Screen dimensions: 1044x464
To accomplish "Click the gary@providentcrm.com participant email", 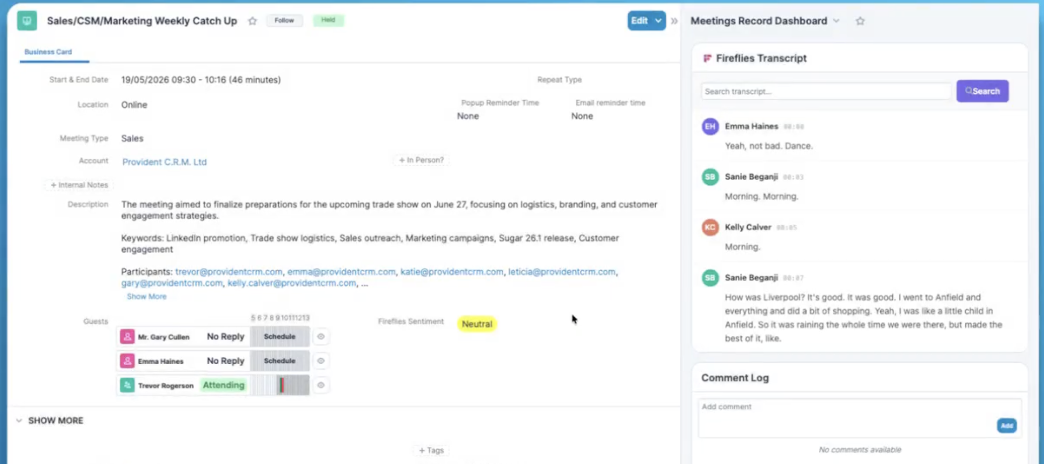I will click(172, 283).
